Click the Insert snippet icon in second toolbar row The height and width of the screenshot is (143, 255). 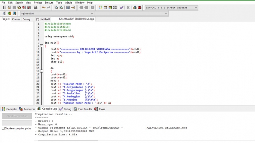[5, 13]
